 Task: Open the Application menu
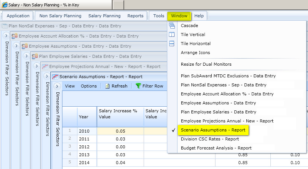pyautogui.click(x=18, y=16)
